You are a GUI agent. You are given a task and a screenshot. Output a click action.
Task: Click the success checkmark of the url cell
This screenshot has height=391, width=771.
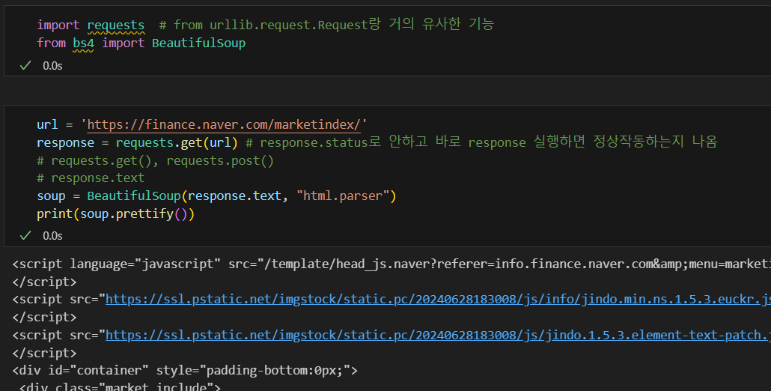25,236
